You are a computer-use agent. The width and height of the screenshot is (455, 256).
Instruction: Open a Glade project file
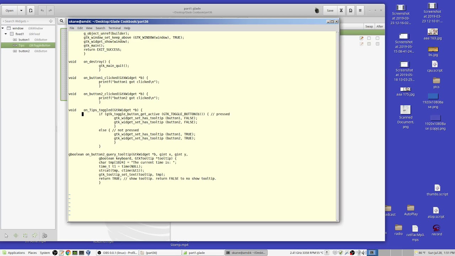(10, 10)
